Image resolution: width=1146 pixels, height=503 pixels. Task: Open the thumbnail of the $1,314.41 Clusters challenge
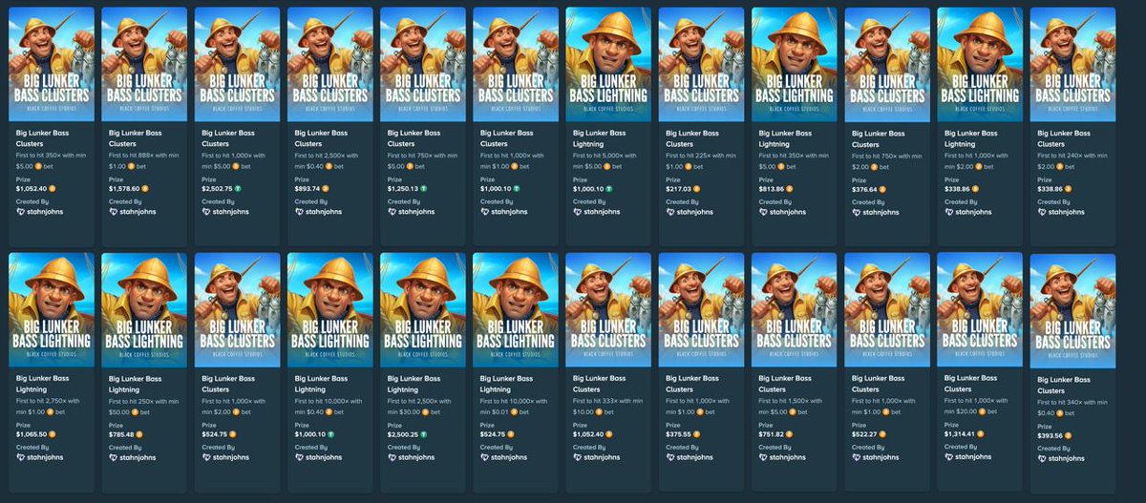point(979,310)
